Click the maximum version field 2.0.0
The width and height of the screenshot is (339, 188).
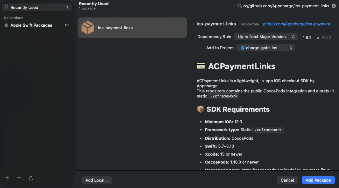pos(327,37)
